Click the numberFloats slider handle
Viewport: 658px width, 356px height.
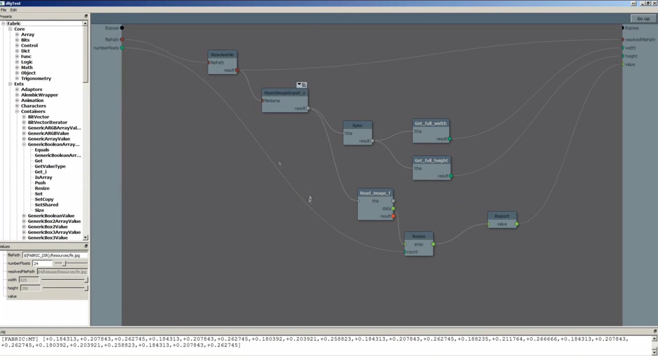pyautogui.click(x=64, y=263)
